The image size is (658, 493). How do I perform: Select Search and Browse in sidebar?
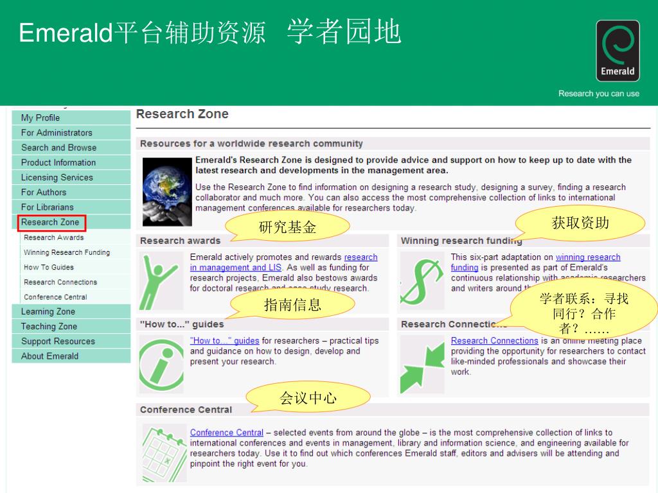tap(71, 148)
